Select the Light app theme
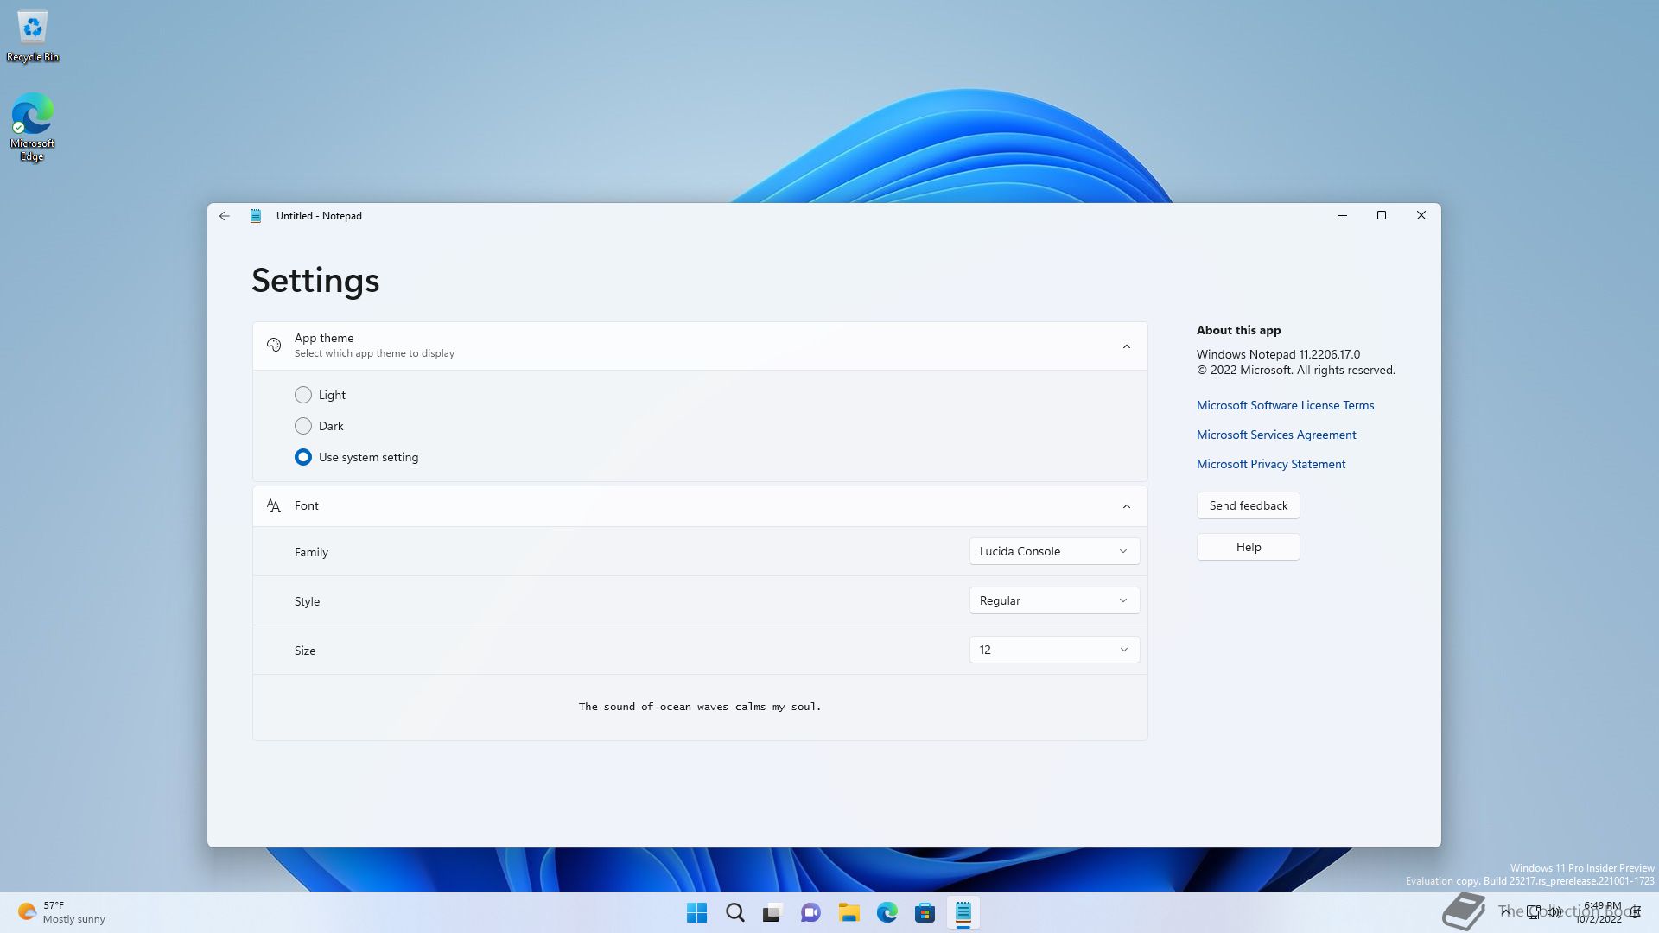 click(x=303, y=395)
